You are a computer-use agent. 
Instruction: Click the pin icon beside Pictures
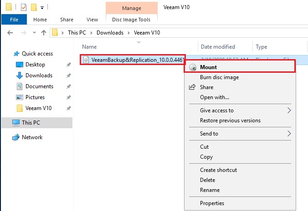pyautogui.click(x=68, y=97)
